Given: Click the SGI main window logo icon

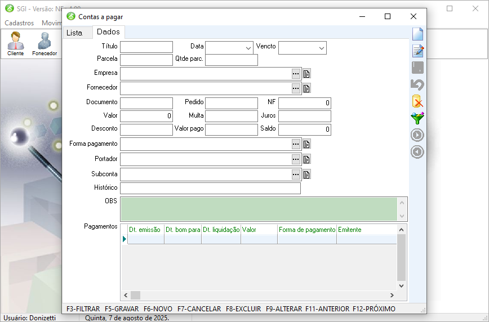Looking at the screenshot, I should (x=10, y=8).
